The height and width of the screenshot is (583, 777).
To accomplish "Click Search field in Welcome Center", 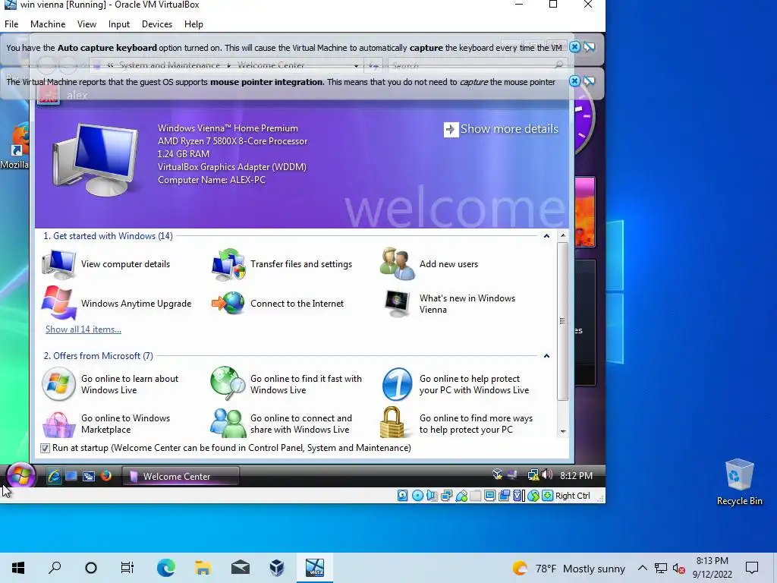I will [x=478, y=65].
